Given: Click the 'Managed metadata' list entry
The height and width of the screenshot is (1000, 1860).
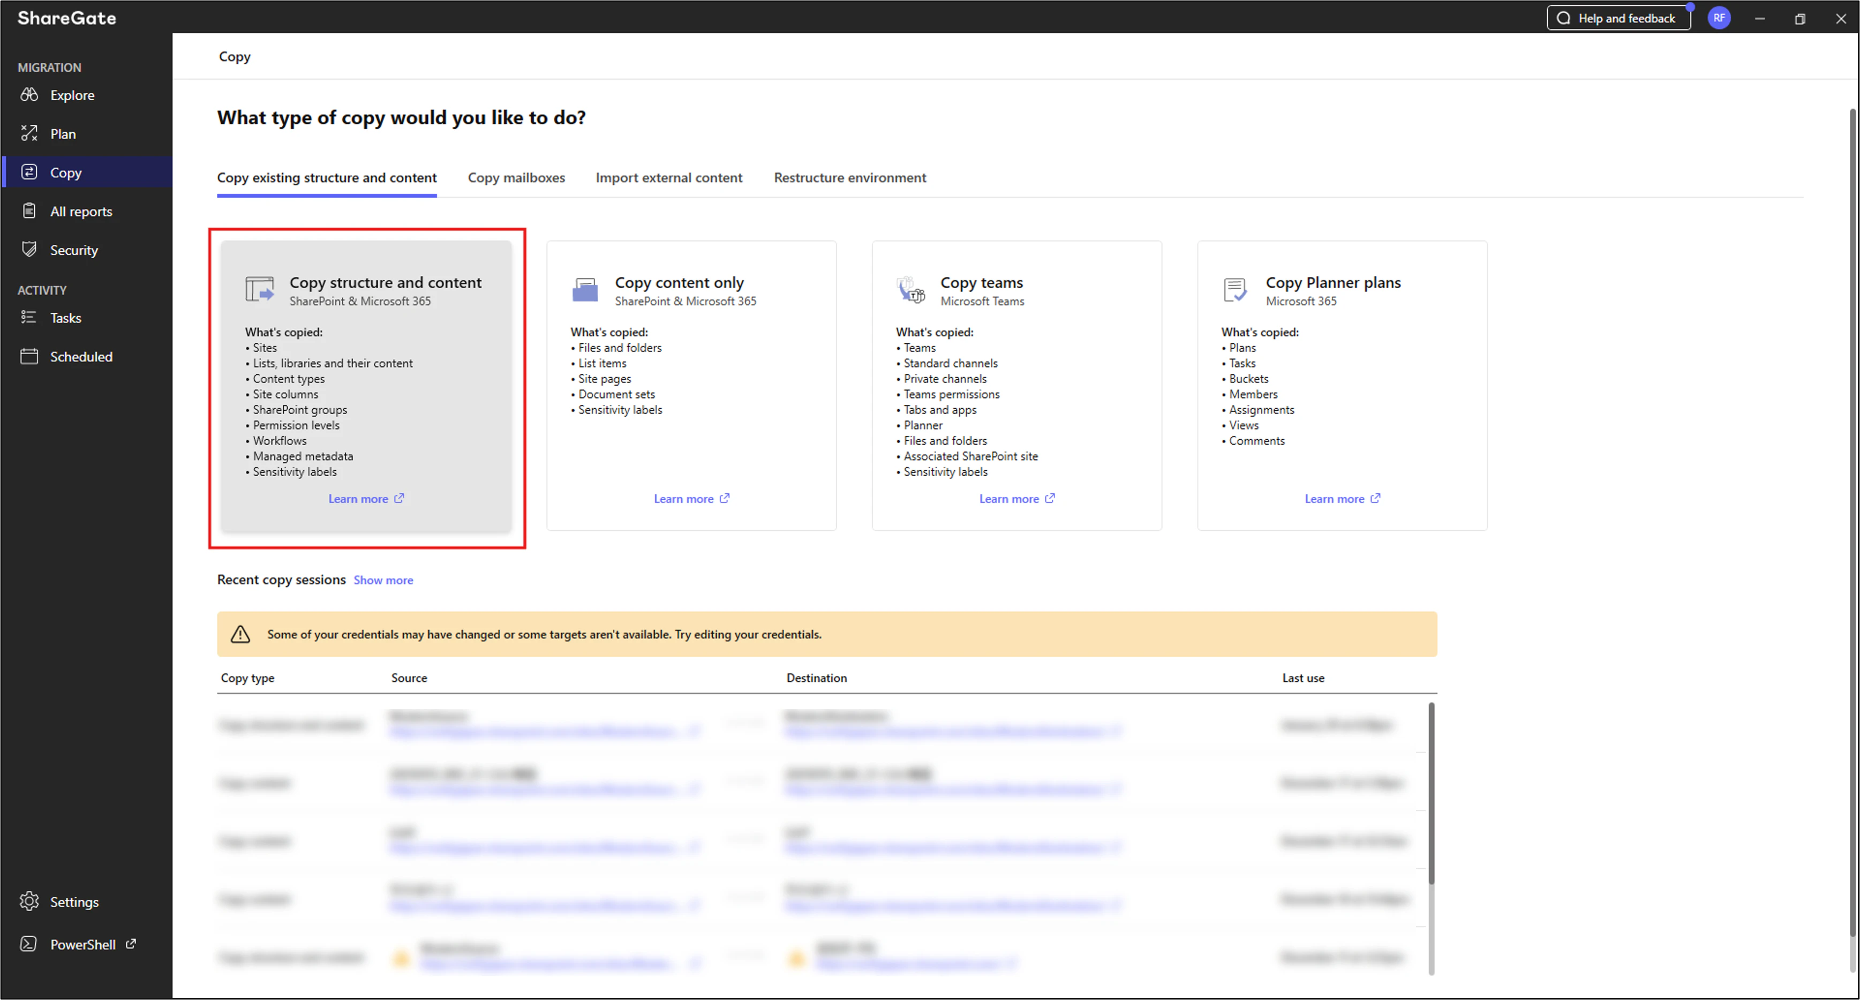Looking at the screenshot, I should 303,456.
